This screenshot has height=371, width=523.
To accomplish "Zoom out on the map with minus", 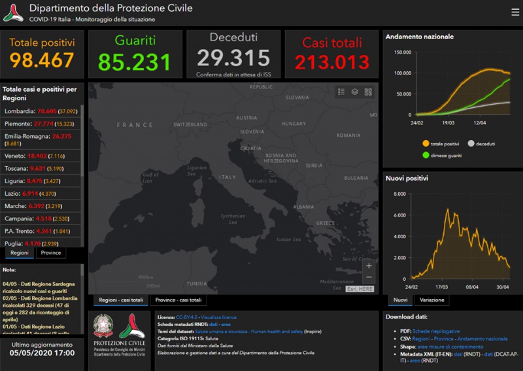I will [369, 277].
